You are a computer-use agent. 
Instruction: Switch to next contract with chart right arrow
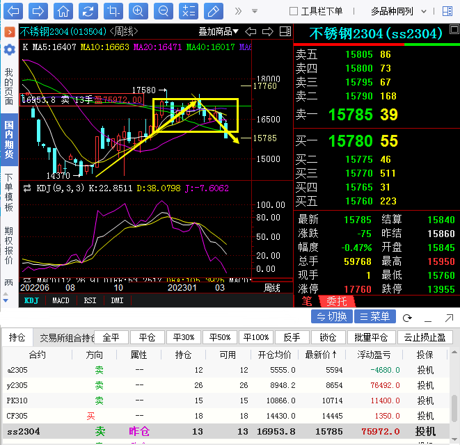[x=267, y=31]
